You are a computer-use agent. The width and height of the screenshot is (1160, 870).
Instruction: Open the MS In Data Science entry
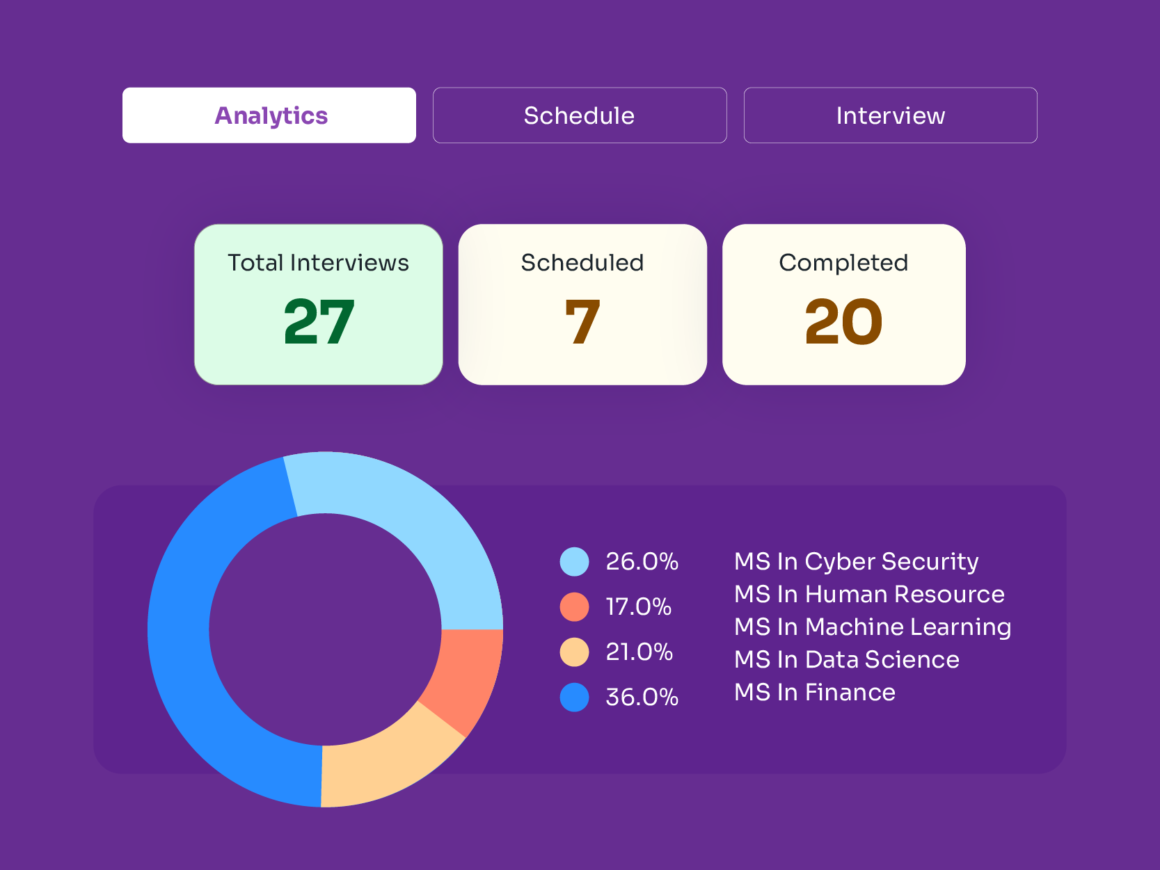pos(846,660)
